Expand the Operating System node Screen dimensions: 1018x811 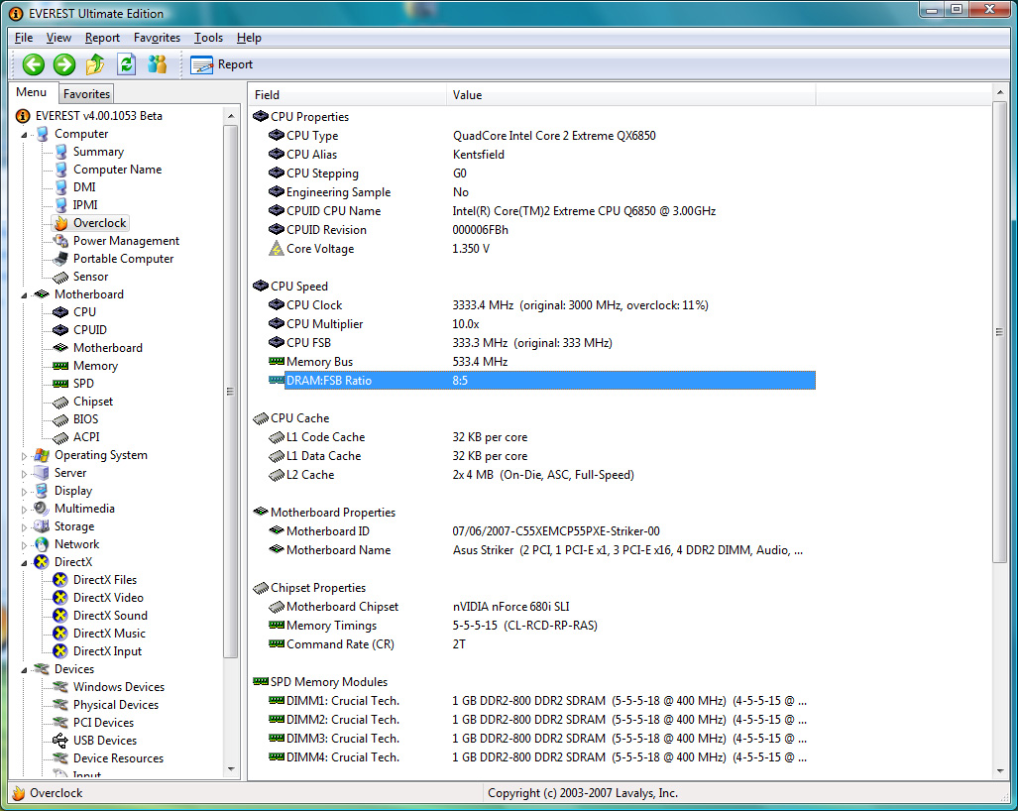24,456
